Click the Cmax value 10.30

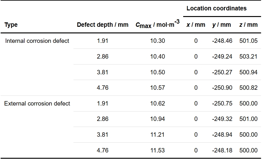coord(157,41)
